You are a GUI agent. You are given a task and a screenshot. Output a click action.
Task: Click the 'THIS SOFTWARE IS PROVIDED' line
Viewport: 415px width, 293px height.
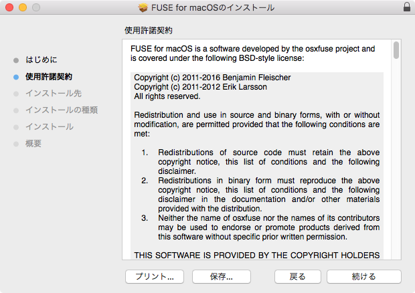coord(257,255)
